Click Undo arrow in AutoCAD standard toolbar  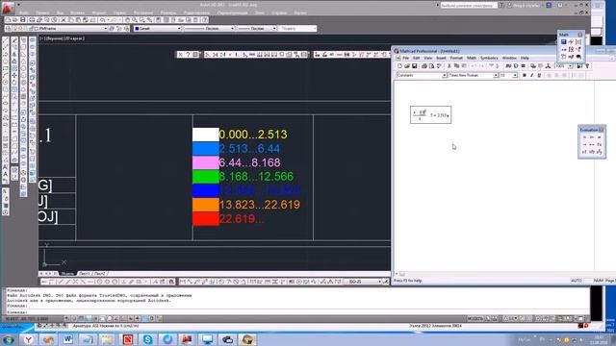tap(103, 19)
